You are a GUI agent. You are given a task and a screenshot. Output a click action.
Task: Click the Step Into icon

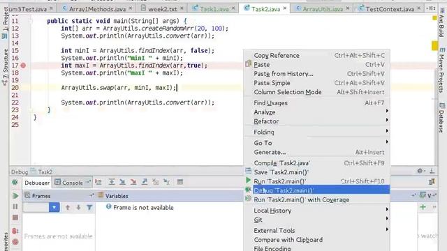(122, 182)
